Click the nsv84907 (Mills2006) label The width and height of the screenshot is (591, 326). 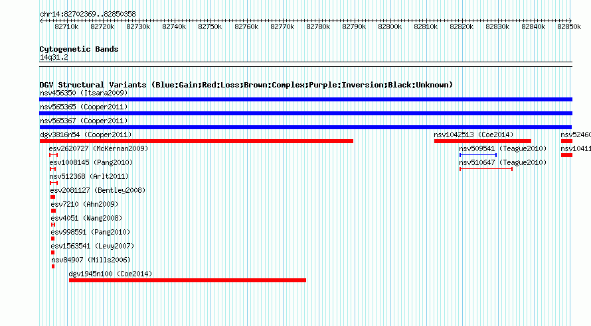[91, 260]
